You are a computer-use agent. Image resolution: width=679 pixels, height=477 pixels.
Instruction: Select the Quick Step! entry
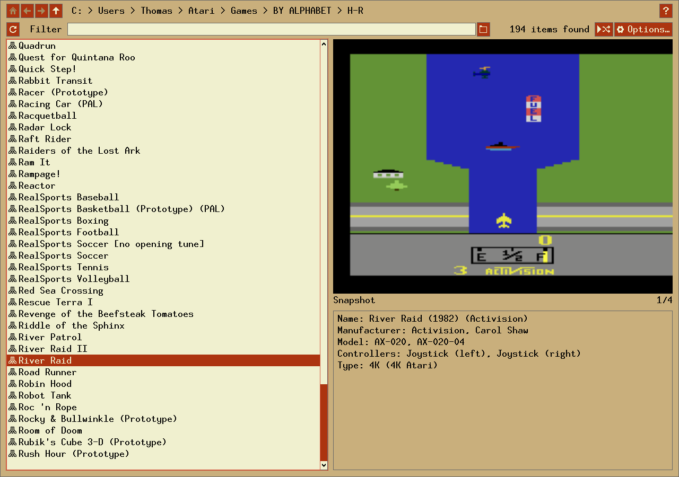[163, 69]
